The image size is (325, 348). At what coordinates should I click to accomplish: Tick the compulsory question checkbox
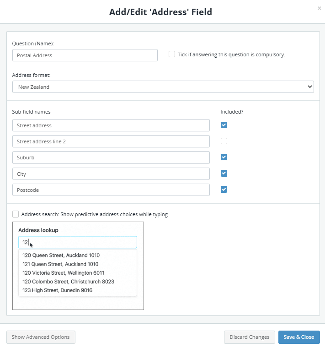coord(172,54)
